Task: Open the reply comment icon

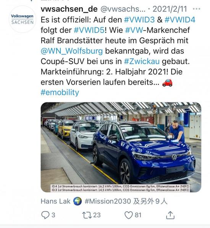Action: pos(45,215)
